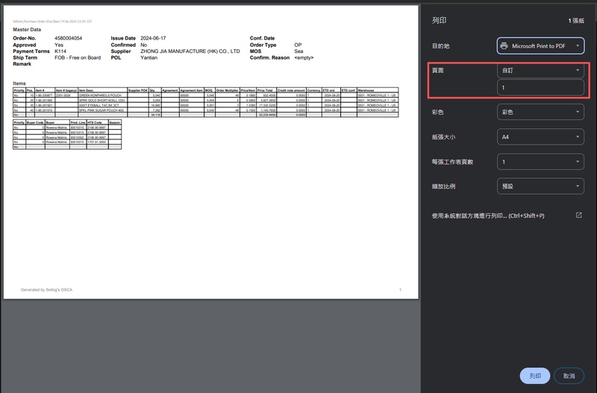The image size is (597, 393).
Task: Open the 目的地 destination dropdown arrow
Action: [578, 45]
